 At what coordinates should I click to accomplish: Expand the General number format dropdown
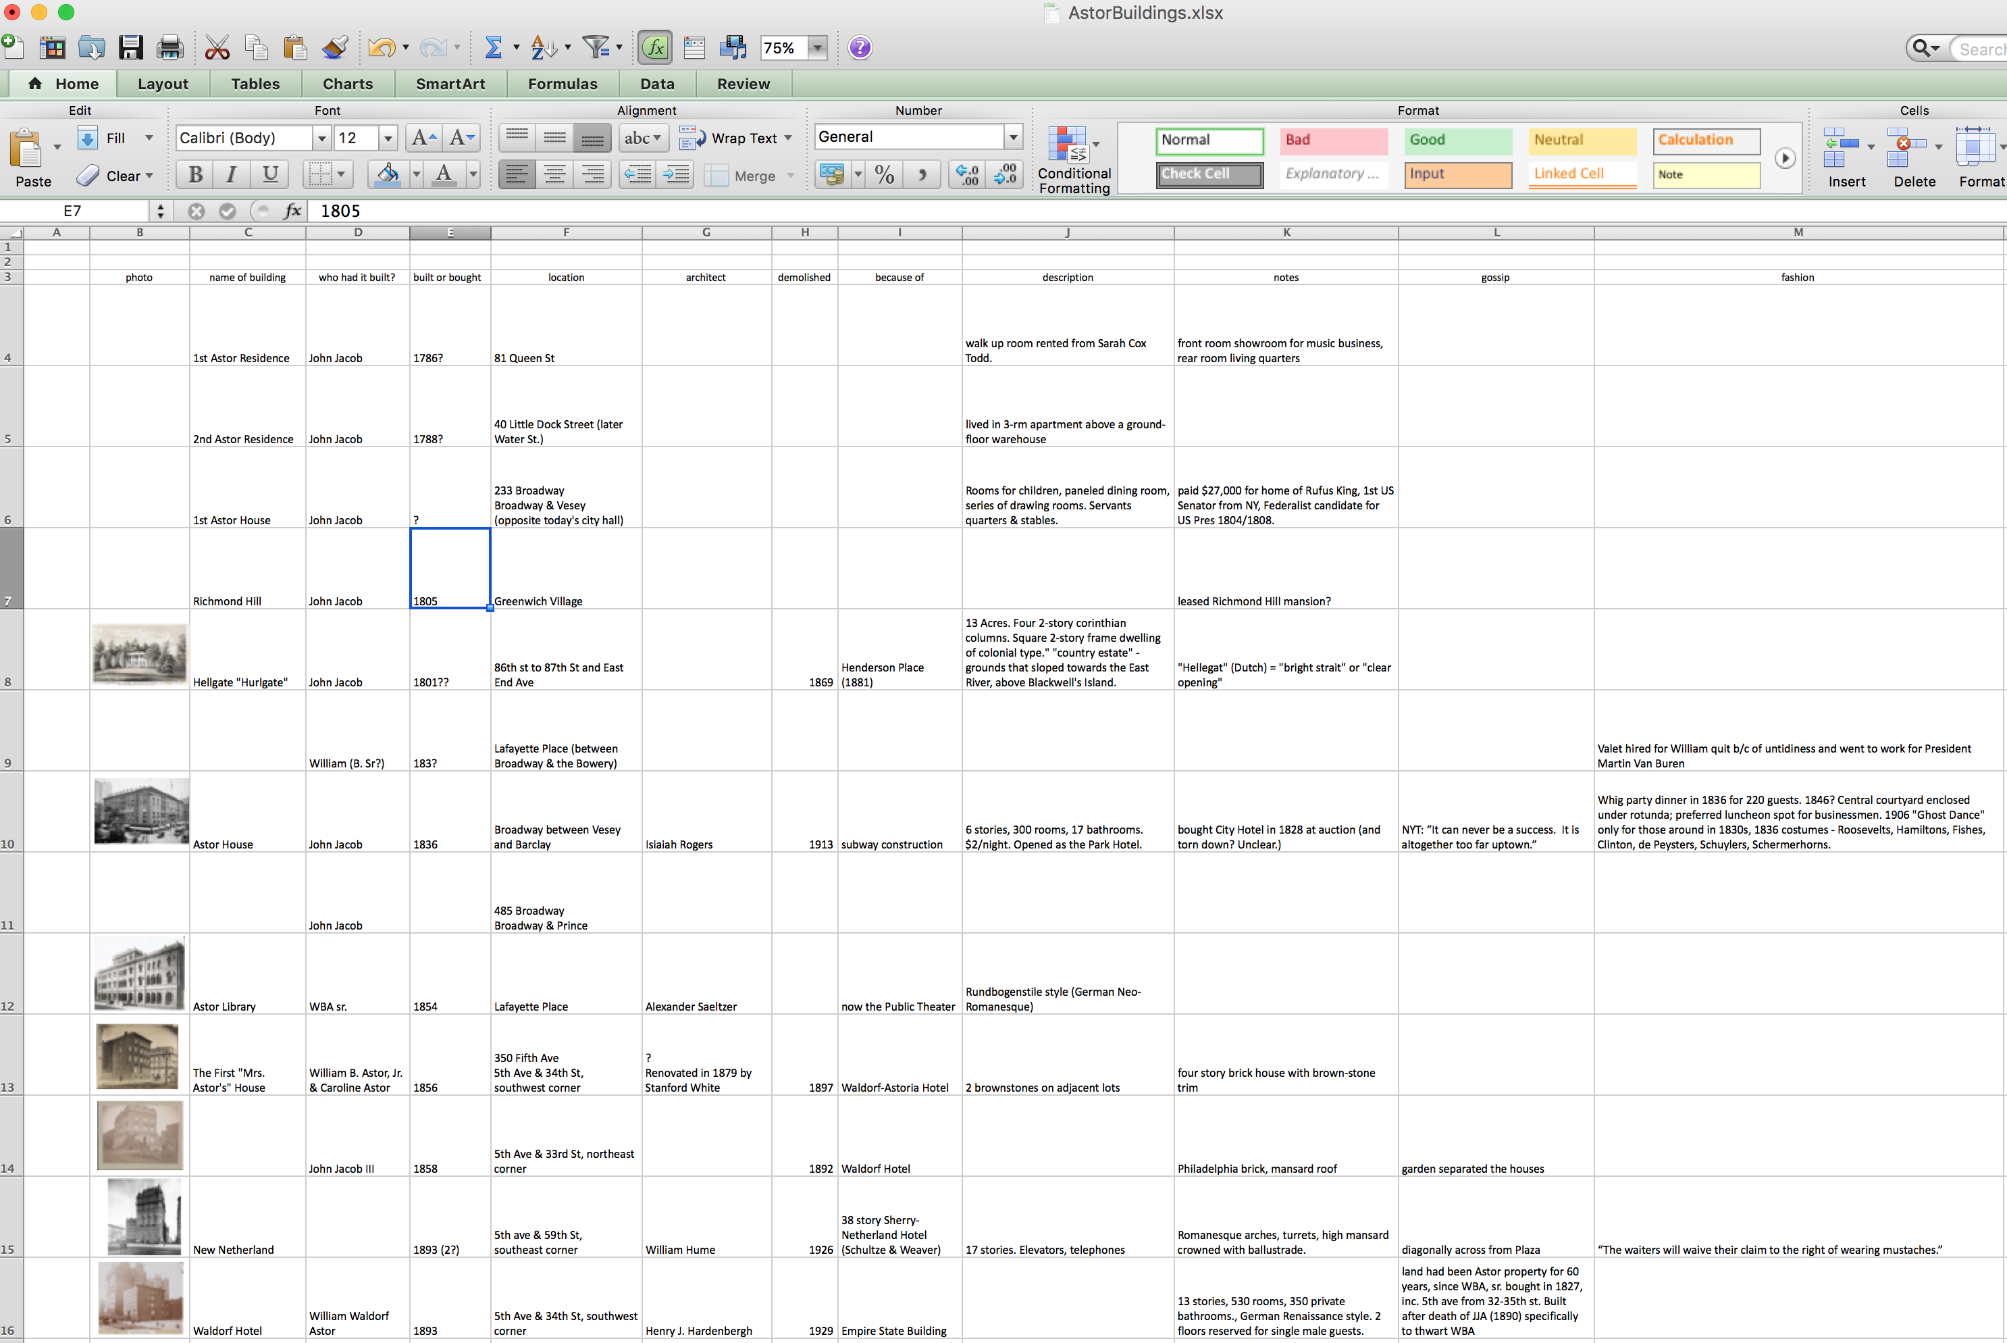pyautogui.click(x=1013, y=137)
